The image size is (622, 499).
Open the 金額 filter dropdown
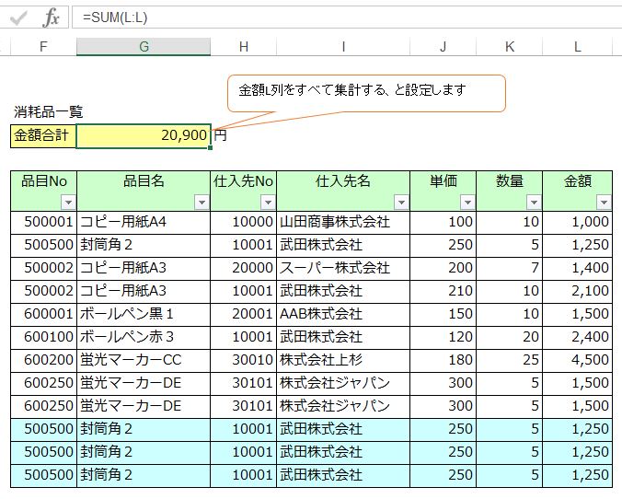point(604,203)
